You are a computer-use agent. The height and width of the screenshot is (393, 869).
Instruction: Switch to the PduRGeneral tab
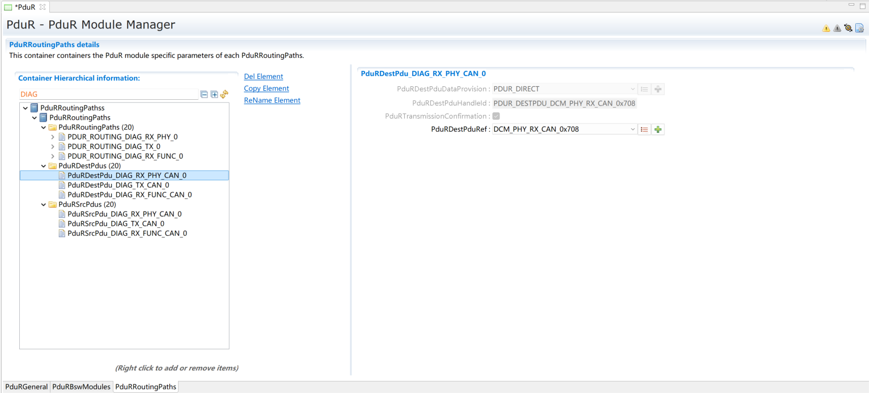click(26, 387)
